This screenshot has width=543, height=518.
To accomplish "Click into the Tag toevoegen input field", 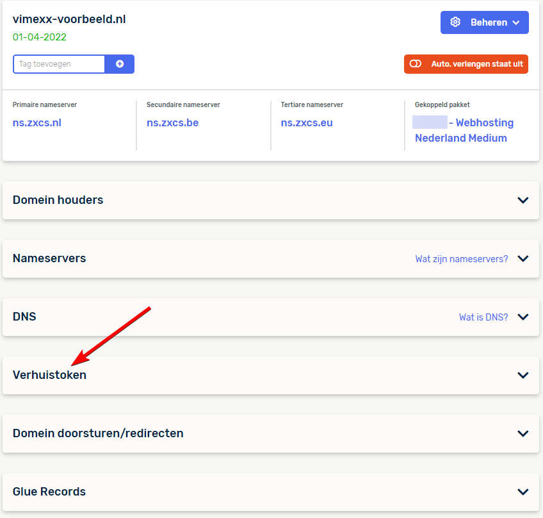I will tap(59, 64).
